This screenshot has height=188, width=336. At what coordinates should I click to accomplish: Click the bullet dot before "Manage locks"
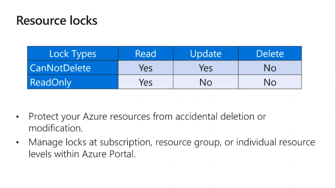tap(18, 143)
